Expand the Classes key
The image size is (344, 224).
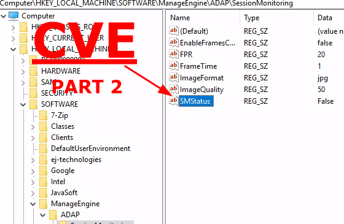33,126
